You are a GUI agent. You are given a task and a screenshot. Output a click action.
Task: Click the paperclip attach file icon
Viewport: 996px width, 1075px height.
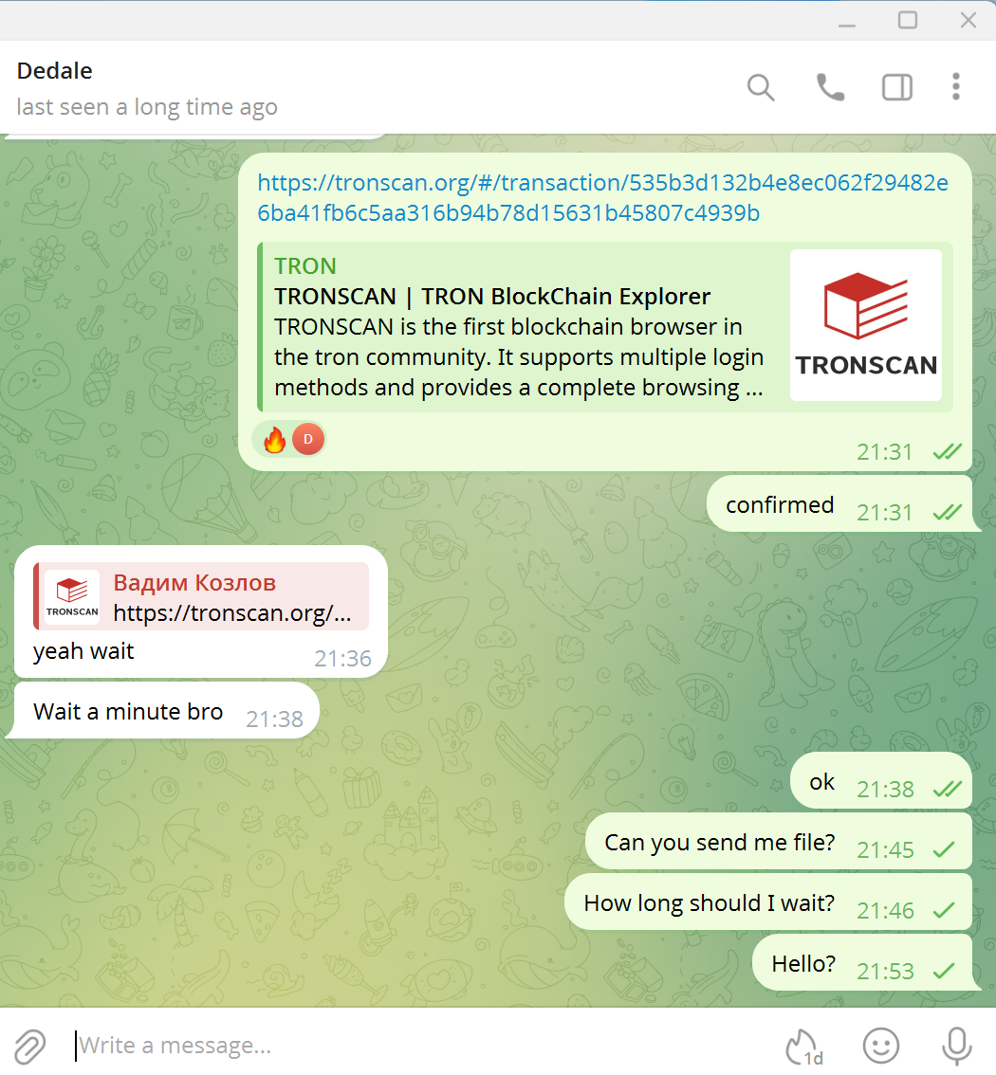(x=28, y=1047)
